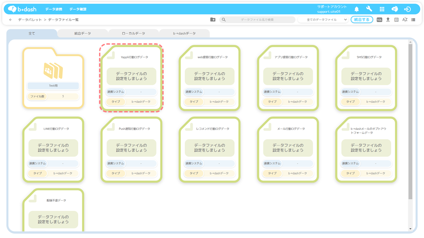The height and width of the screenshot is (238, 424).
Task: Go back with the left arrow
Action: pyautogui.click(x=11, y=20)
